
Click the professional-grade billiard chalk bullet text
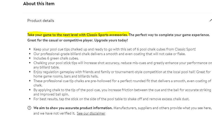point(109,54)
